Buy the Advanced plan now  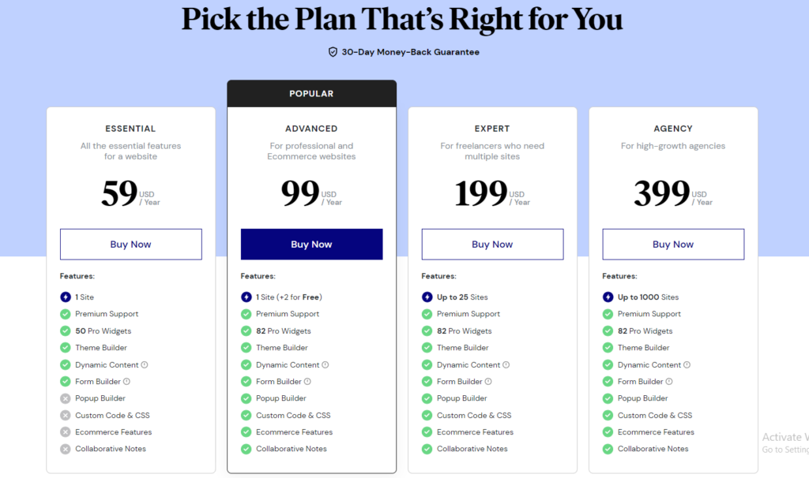click(x=311, y=245)
